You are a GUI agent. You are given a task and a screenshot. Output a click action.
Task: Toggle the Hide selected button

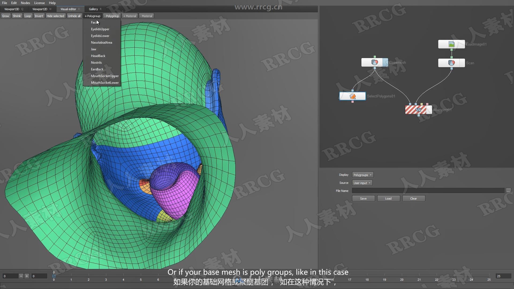click(x=55, y=16)
